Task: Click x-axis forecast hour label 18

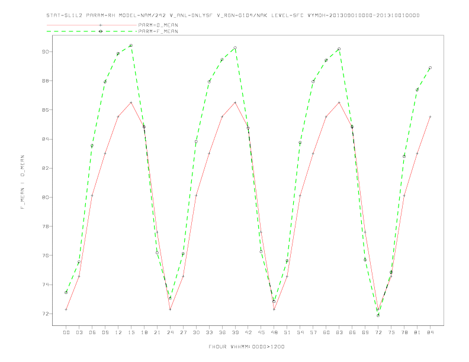Action: pos(144,332)
